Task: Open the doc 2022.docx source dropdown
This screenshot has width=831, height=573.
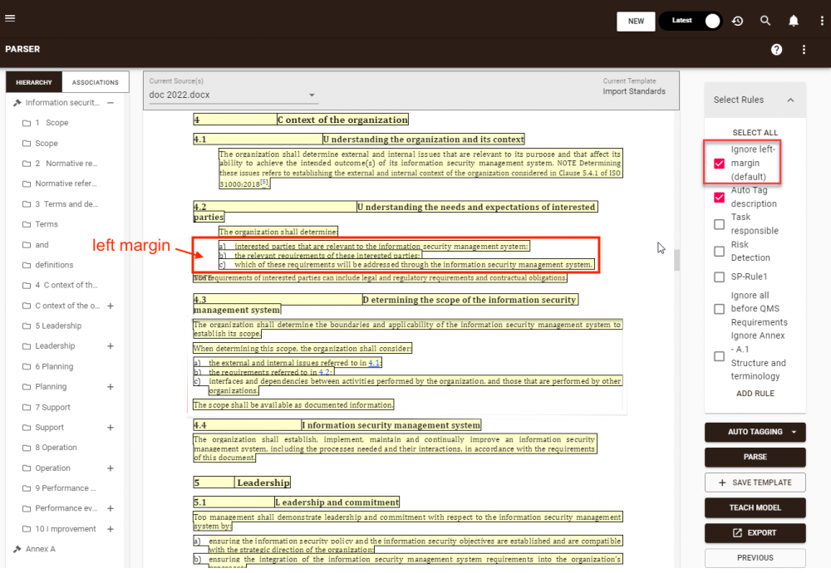Action: coord(312,94)
